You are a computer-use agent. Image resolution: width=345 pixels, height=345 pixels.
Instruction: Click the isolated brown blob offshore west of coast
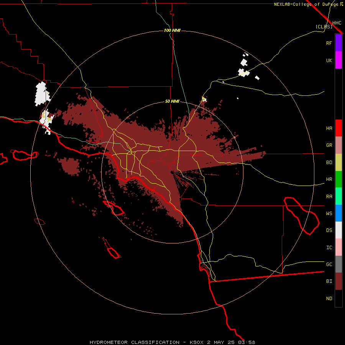click(70, 166)
